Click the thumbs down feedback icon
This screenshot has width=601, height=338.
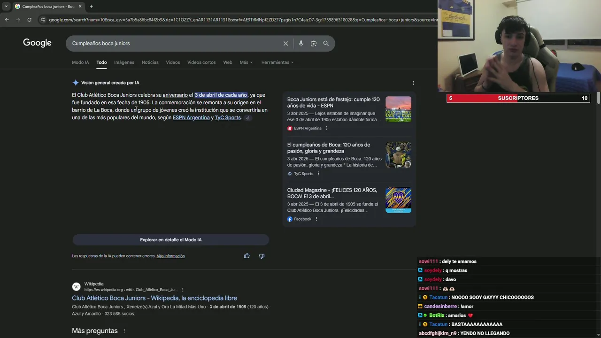tap(262, 256)
